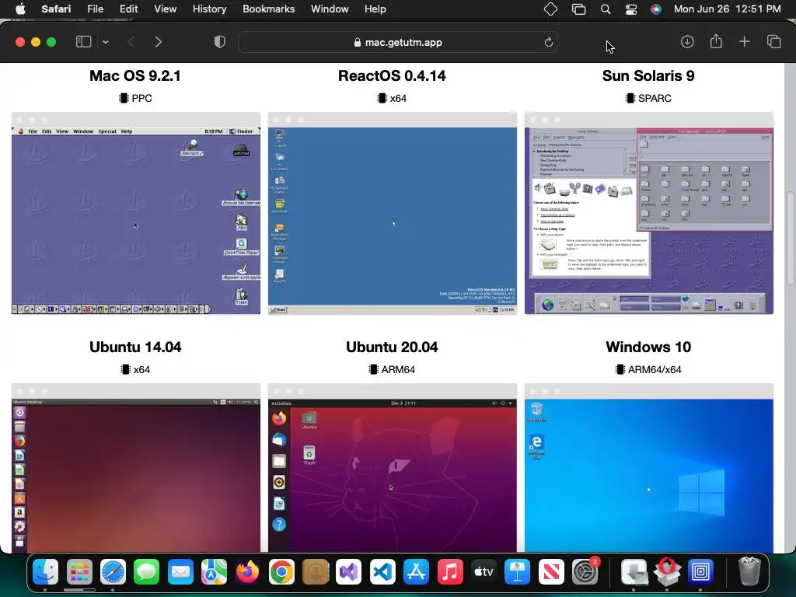
Task: Open Visual Studio Code from the Dock
Action: 382,572
